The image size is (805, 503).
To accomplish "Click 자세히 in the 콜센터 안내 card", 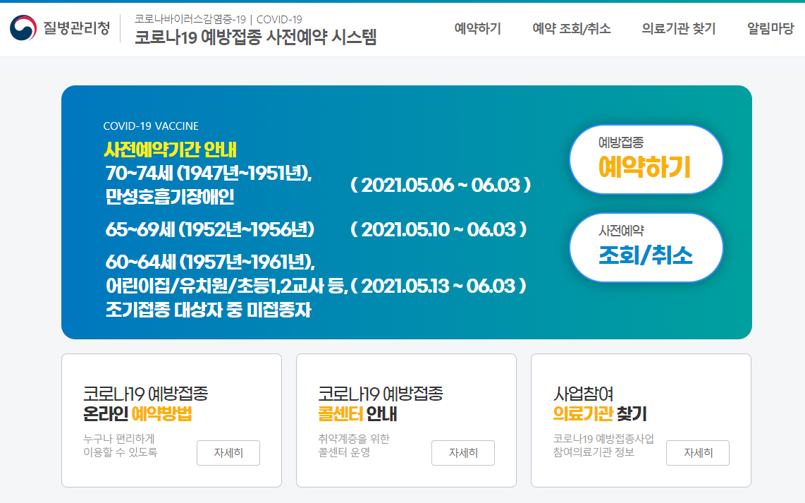I will (463, 453).
